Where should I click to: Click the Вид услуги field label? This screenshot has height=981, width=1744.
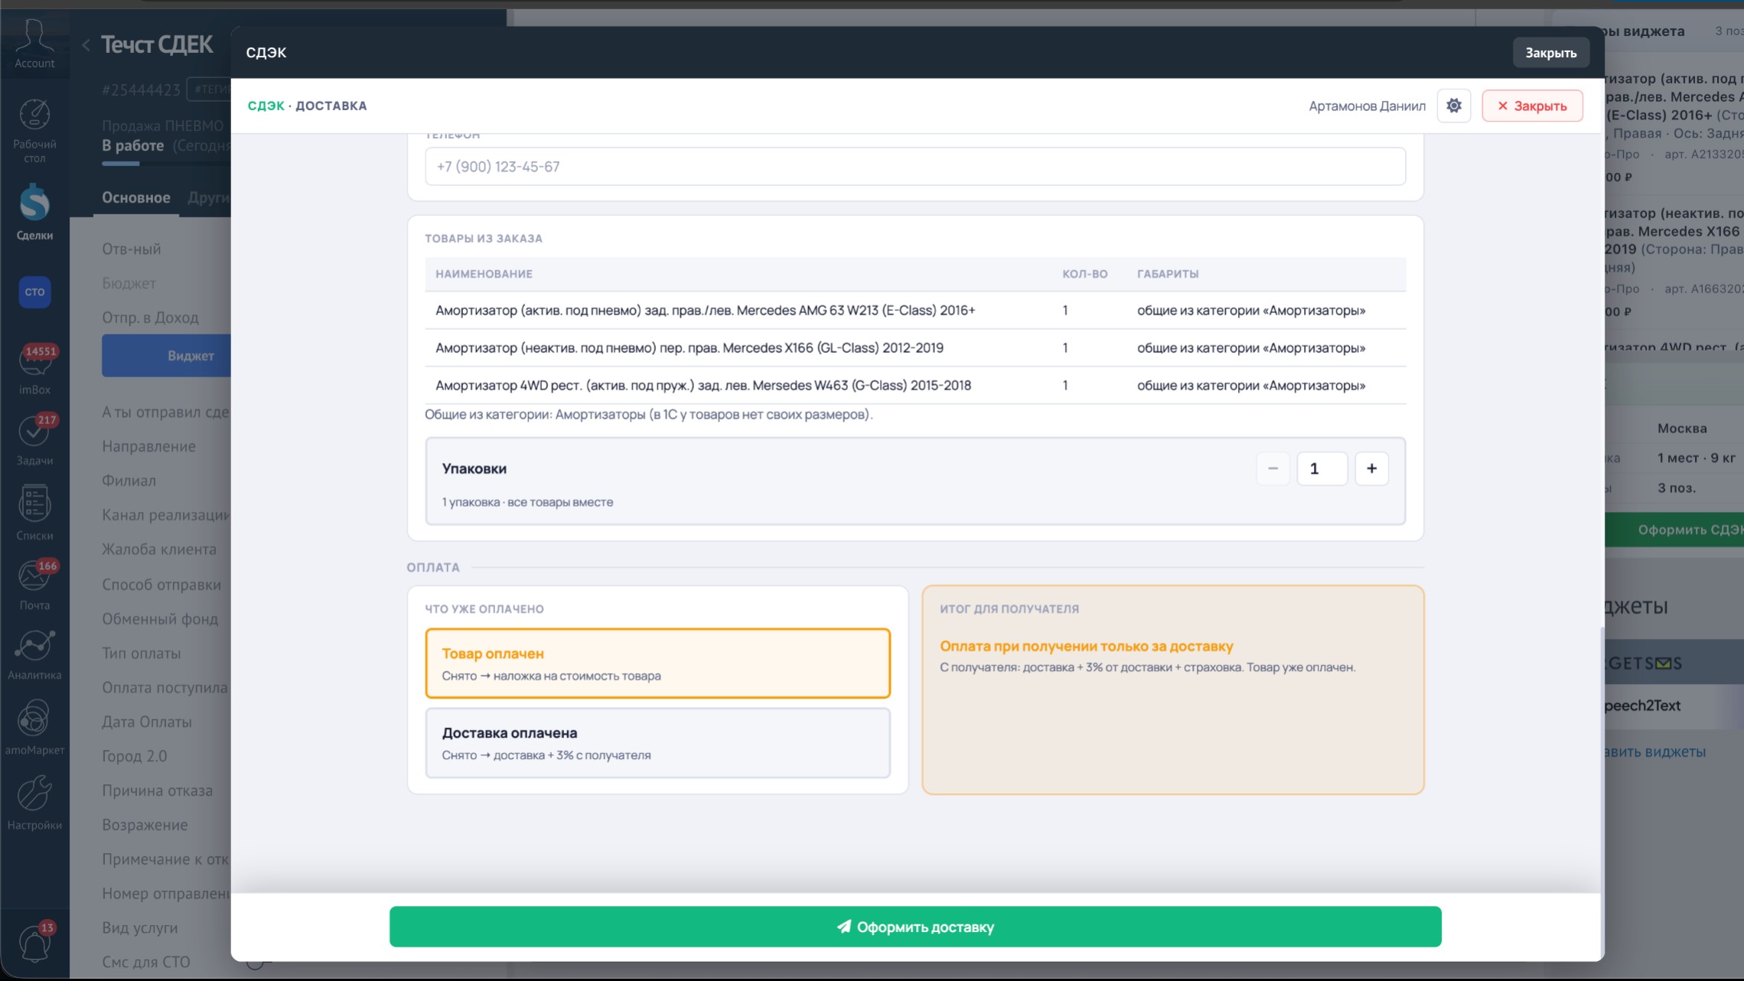(x=139, y=928)
